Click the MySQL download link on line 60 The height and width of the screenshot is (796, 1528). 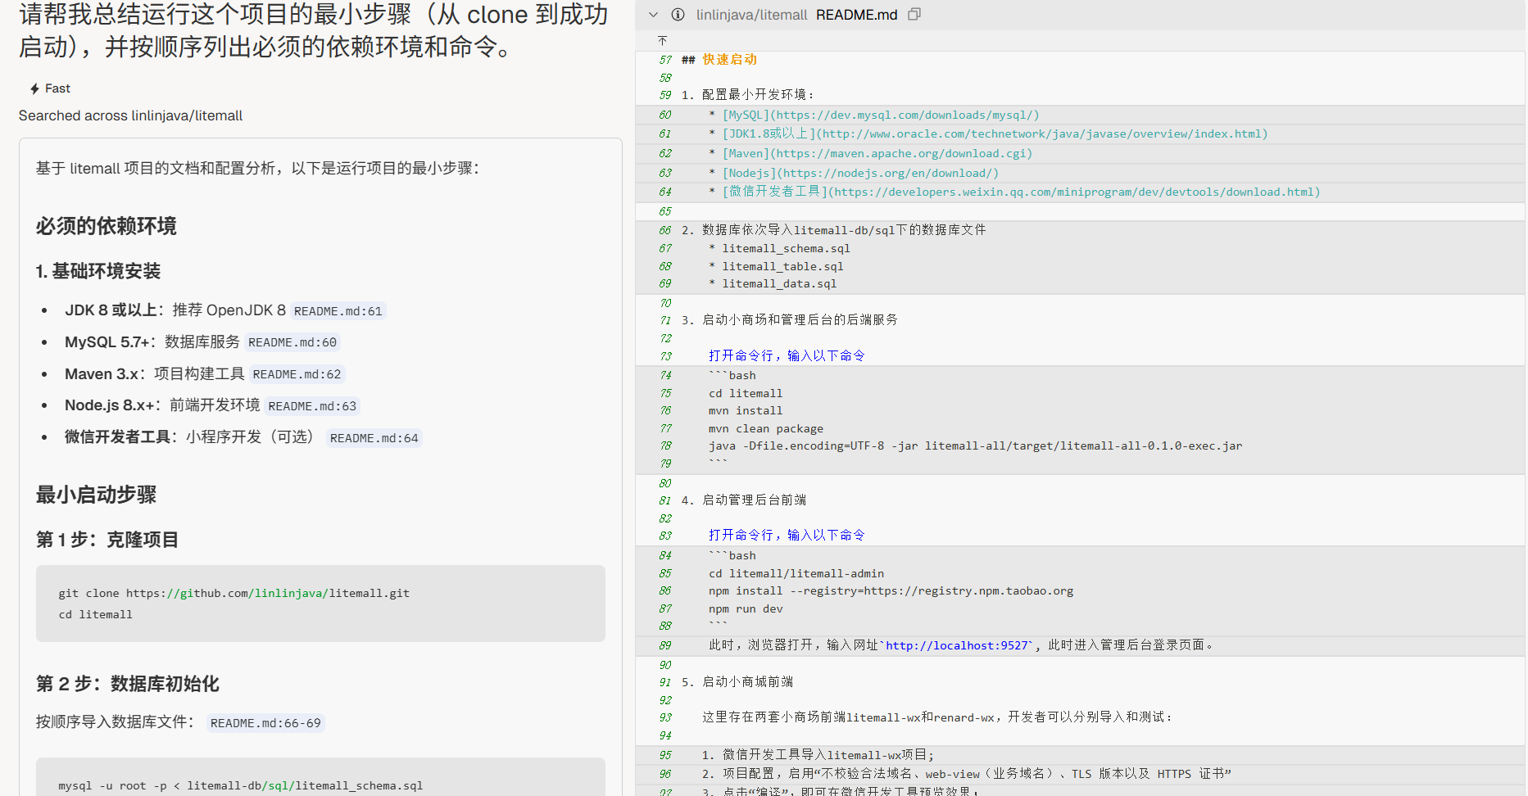[x=881, y=115]
